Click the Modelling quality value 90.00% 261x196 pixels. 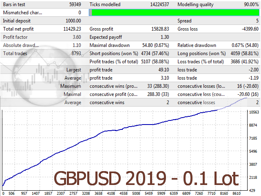coord(251,4)
